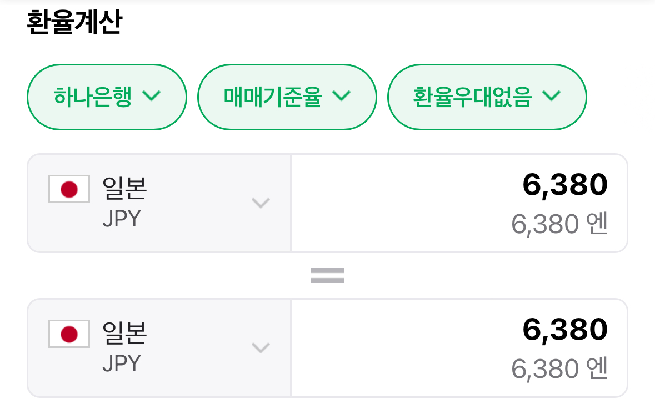Click the Japan flag in the lower currency row
The width and height of the screenshot is (655, 404).
69,334
